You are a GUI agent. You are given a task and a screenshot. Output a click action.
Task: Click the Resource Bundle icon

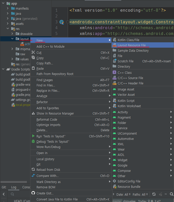pos(114,187)
